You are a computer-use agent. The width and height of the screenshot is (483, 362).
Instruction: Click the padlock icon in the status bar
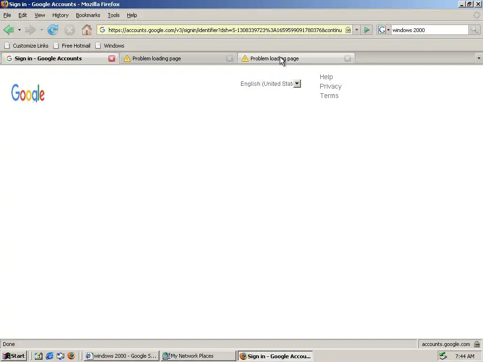point(477,344)
